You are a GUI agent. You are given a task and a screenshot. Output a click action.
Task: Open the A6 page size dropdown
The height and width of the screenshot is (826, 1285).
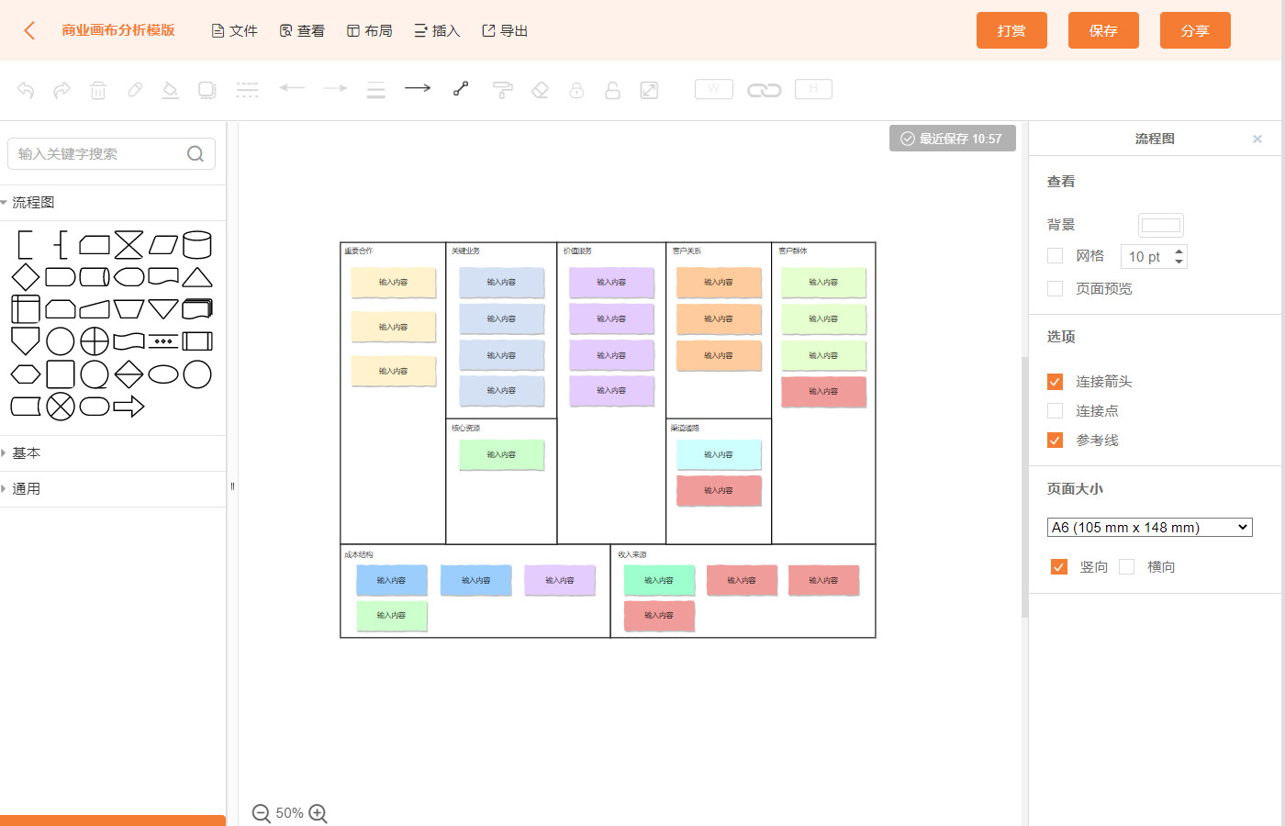(x=1150, y=528)
